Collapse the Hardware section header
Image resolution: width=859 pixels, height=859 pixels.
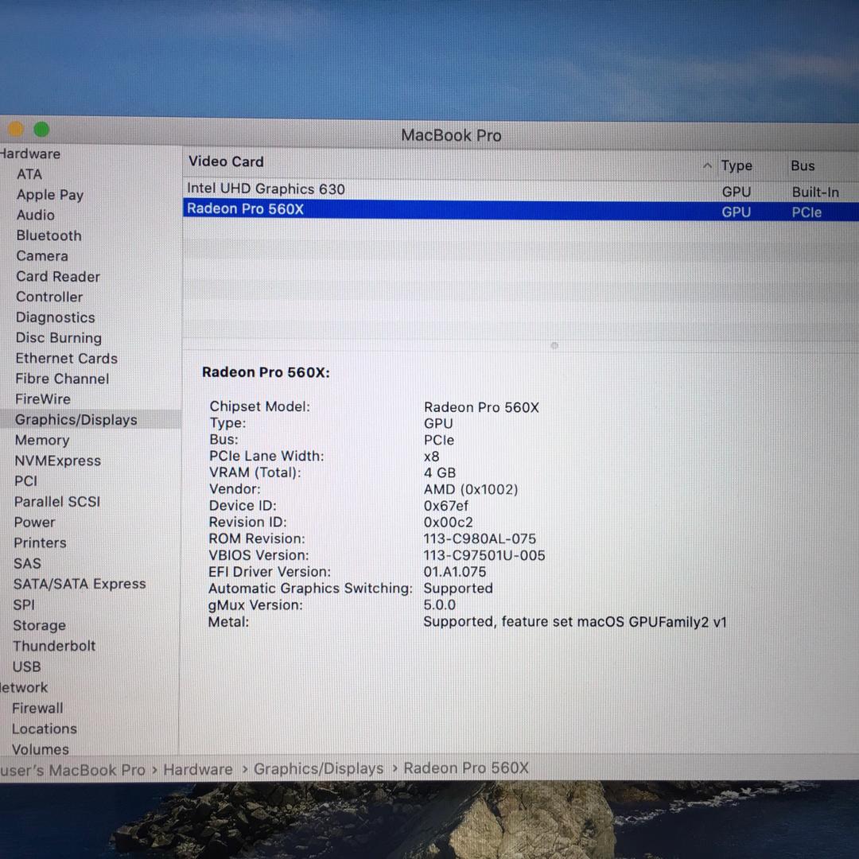[30, 154]
